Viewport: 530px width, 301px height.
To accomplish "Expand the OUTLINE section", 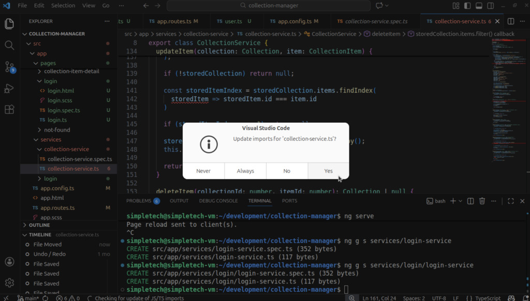I will click(x=39, y=225).
